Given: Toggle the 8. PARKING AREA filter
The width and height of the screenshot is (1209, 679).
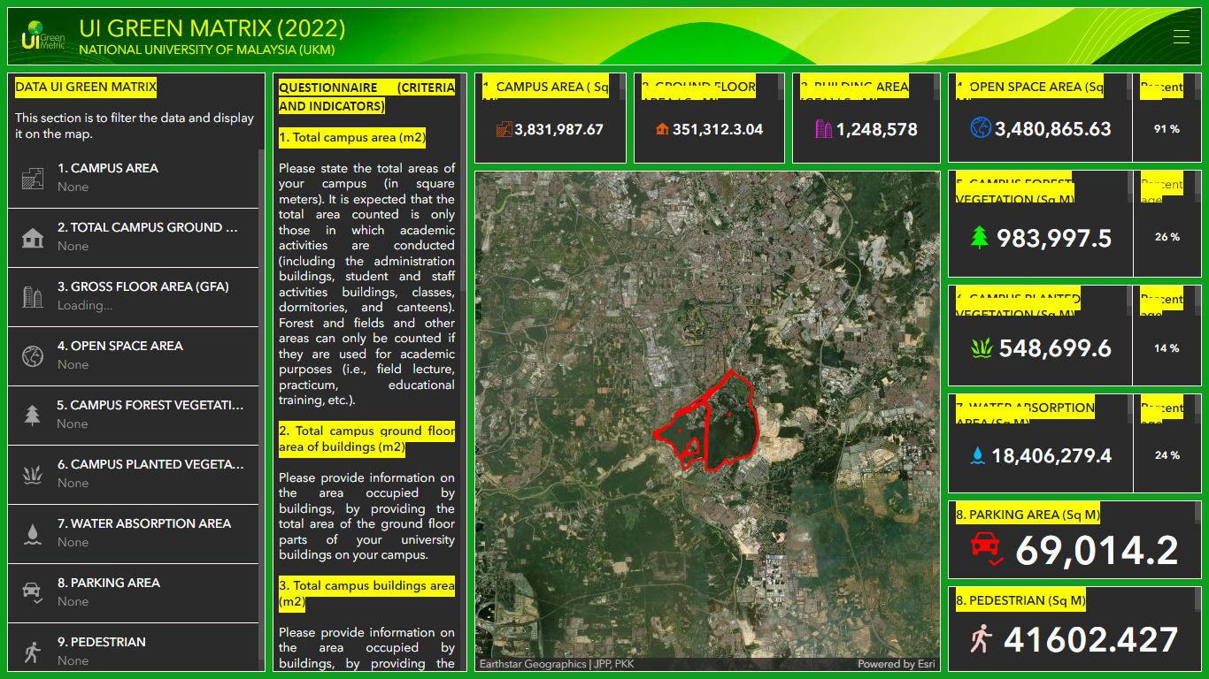Looking at the screenshot, I should tap(133, 591).
